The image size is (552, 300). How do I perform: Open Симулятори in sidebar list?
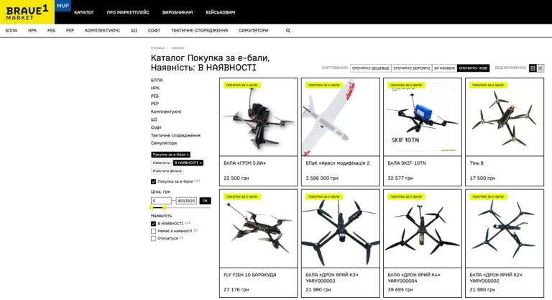pyautogui.click(x=164, y=143)
